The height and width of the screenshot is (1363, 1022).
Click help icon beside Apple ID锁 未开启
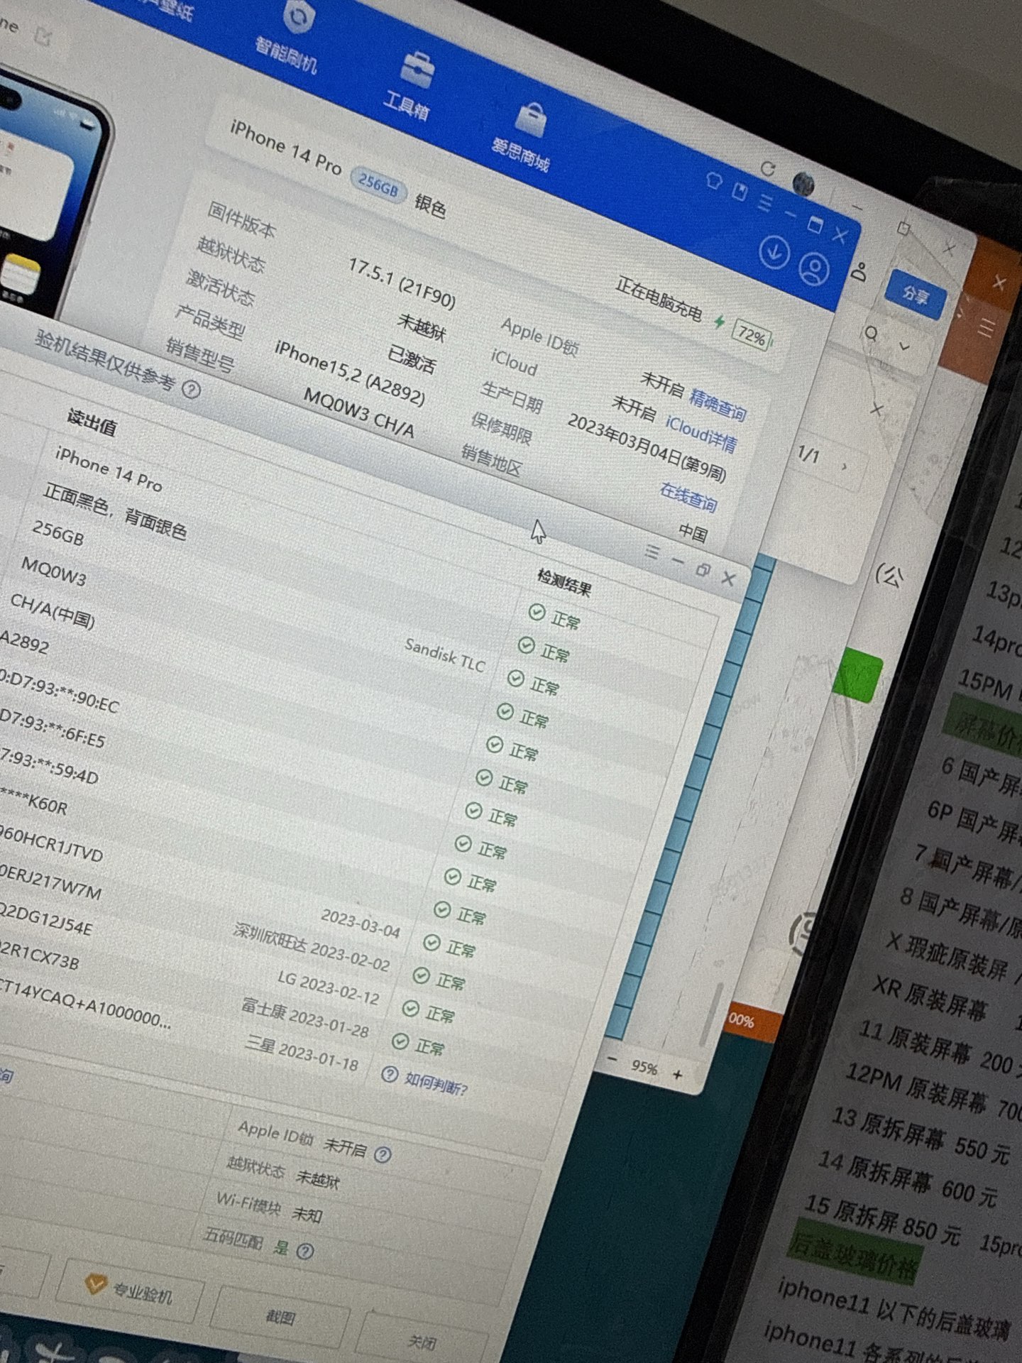point(383,1154)
